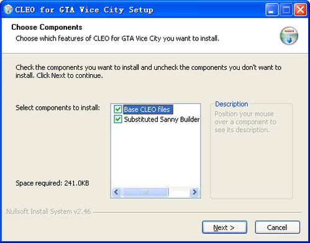The width and height of the screenshot is (310, 243).
Task: Click the Choose Components heading
Action: point(47,27)
